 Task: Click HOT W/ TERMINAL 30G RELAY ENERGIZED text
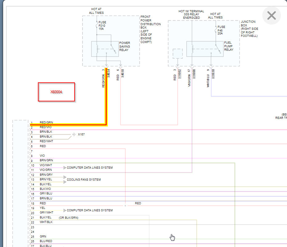point(191,14)
